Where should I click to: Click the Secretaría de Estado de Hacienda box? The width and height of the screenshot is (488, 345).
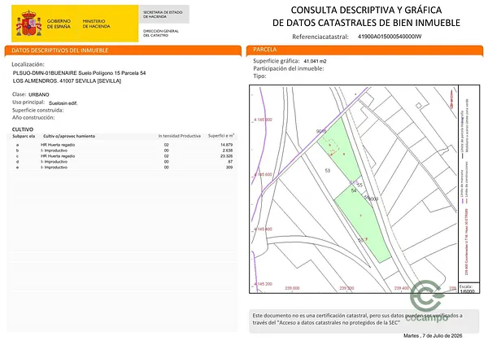click(x=164, y=15)
